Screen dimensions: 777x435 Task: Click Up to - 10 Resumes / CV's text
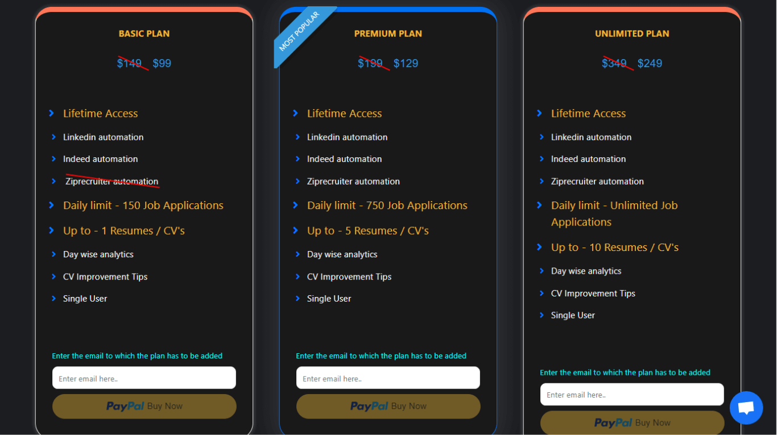[615, 248]
